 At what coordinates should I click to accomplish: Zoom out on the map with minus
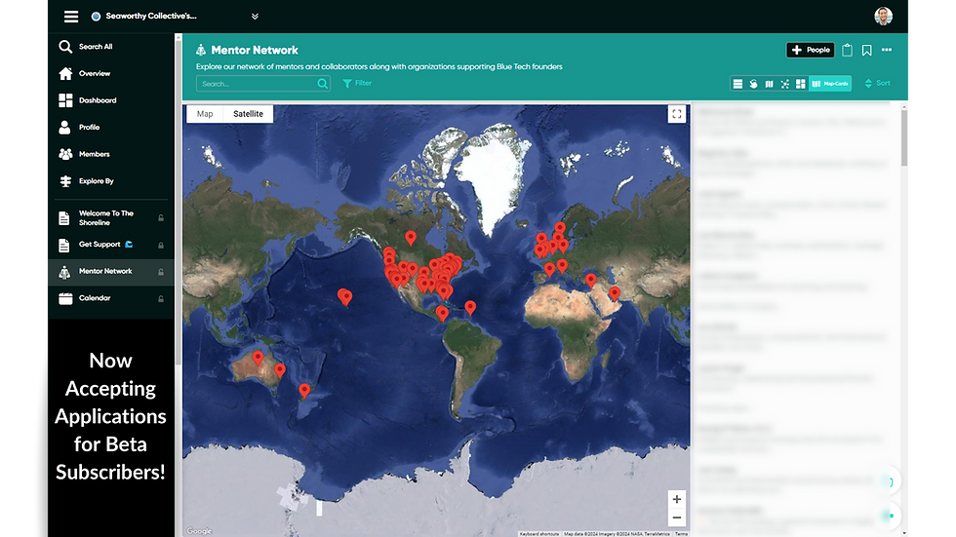[677, 518]
